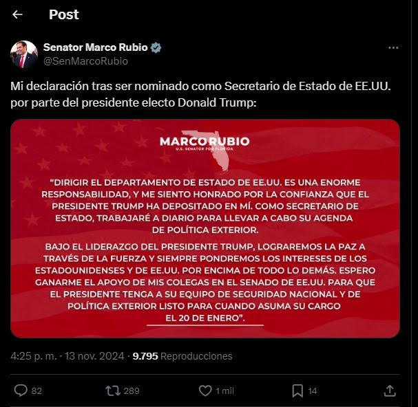Repost using the retweet arrows icon

113,390
